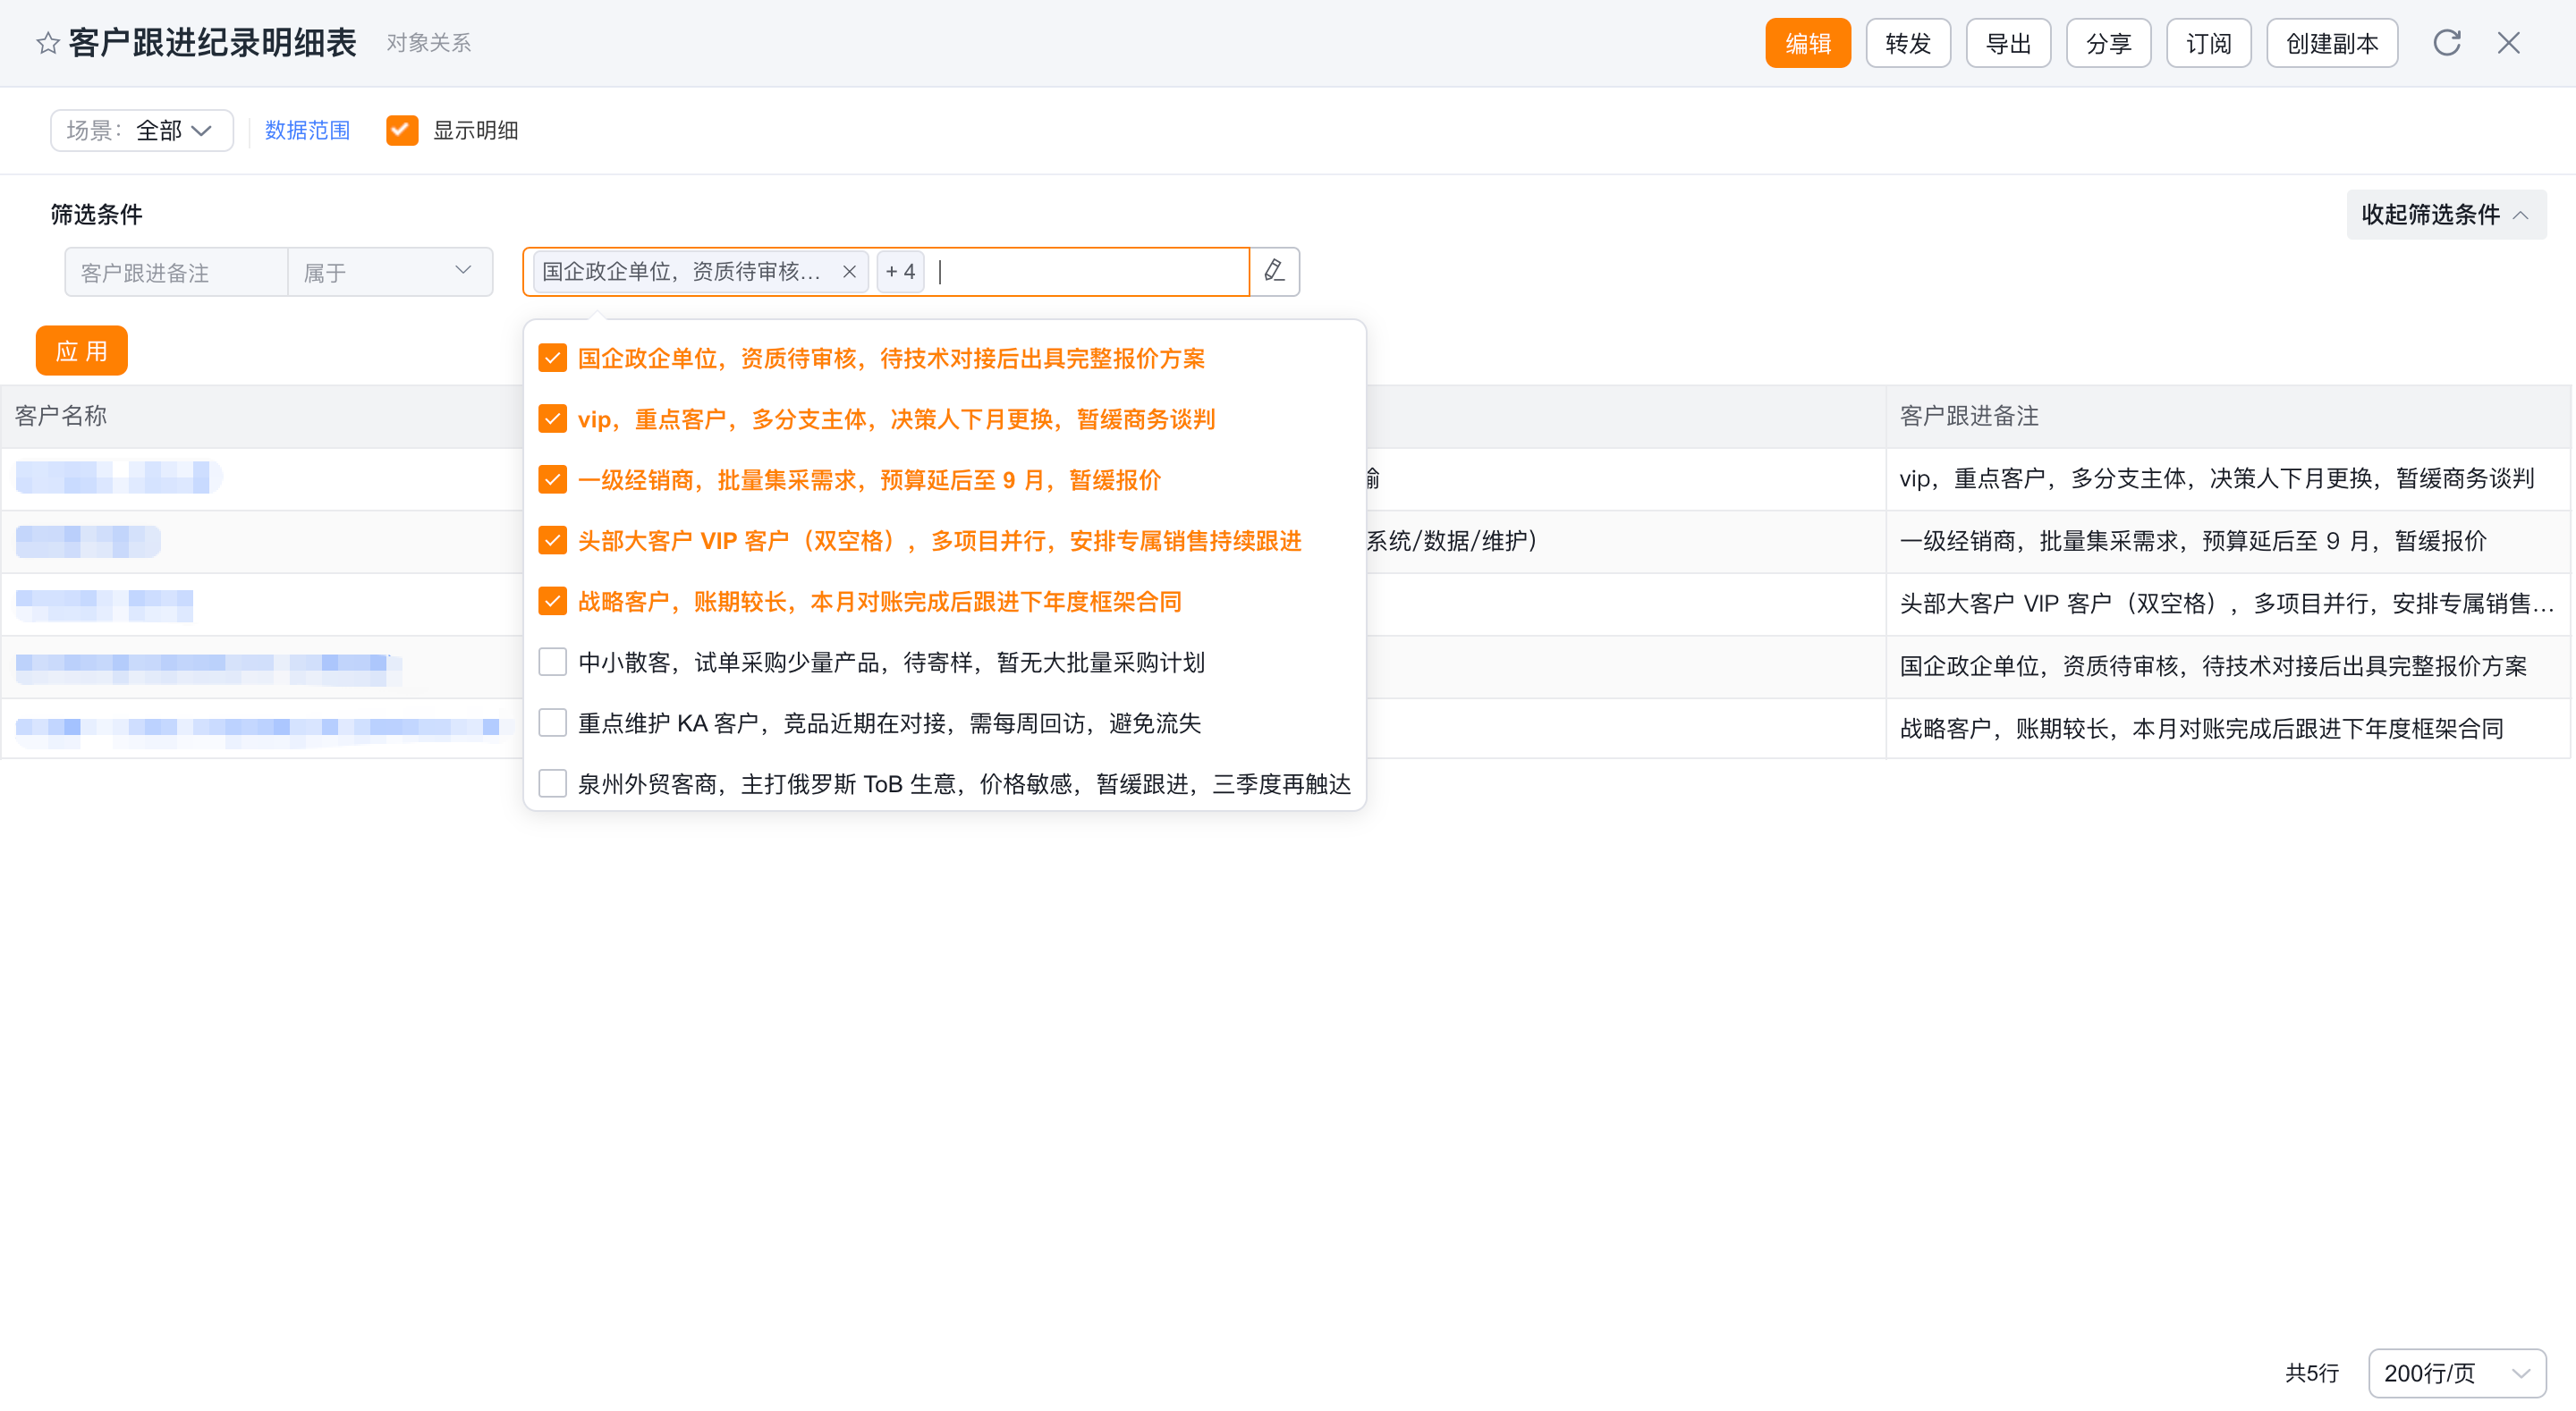Image resolution: width=2576 pixels, height=1411 pixels.
Task: Click the orange 编辑 button
Action: point(1808,43)
